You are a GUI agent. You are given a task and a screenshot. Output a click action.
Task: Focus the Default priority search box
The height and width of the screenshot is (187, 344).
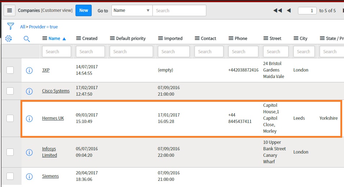pos(131,51)
